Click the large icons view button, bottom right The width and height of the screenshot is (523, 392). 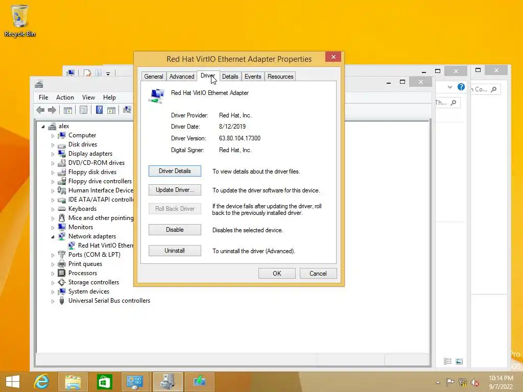[459, 361]
